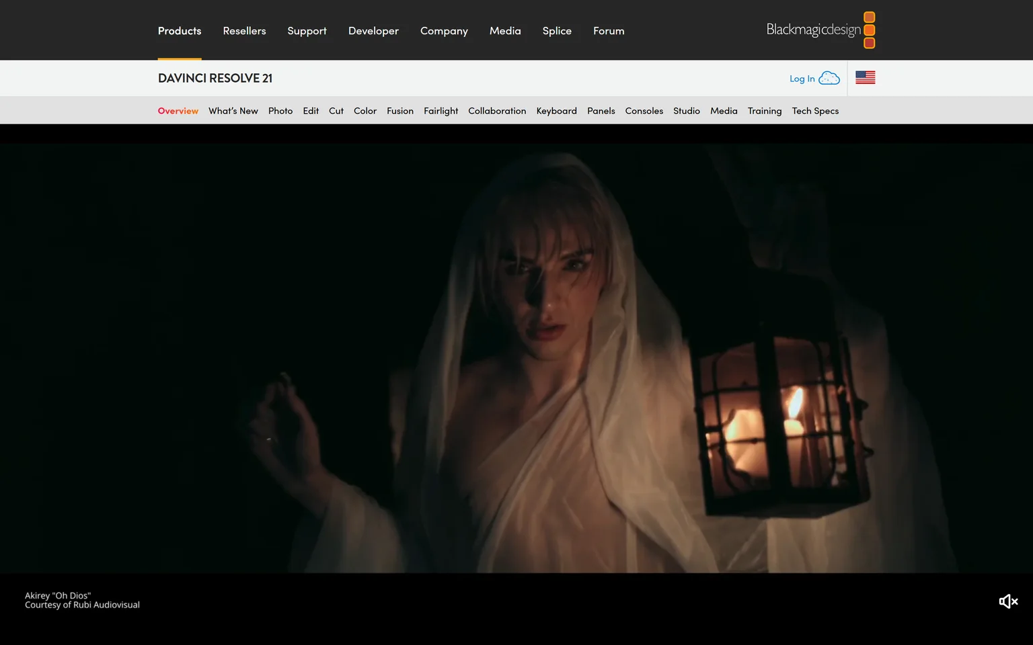This screenshot has width=1033, height=645.
Task: Open the Developer page
Action: pyautogui.click(x=373, y=31)
